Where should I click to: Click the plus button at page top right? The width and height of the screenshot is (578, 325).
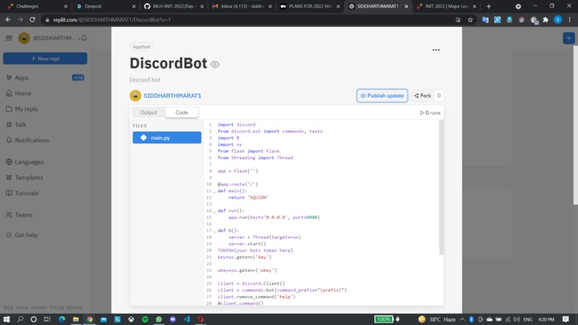pyautogui.click(x=569, y=38)
